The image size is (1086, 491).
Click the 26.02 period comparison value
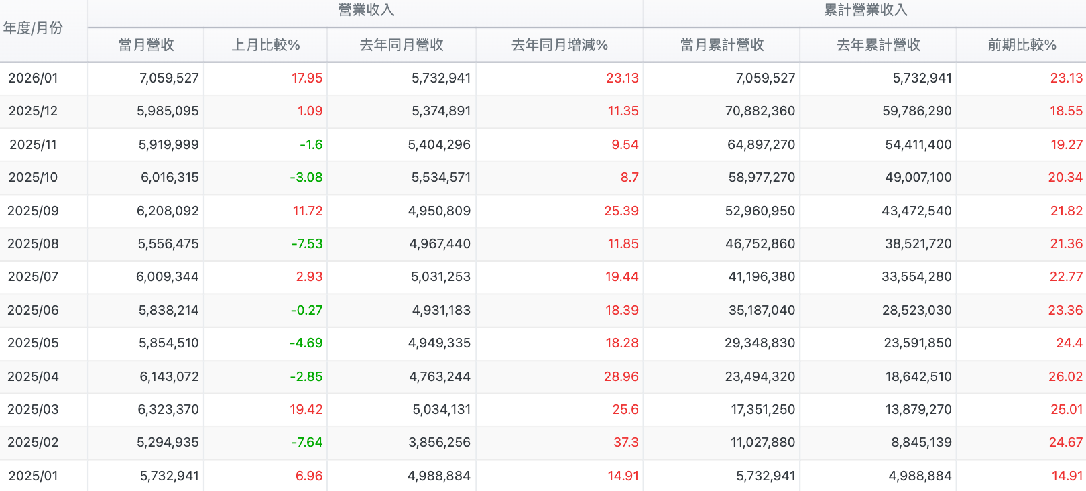pyautogui.click(x=1066, y=376)
